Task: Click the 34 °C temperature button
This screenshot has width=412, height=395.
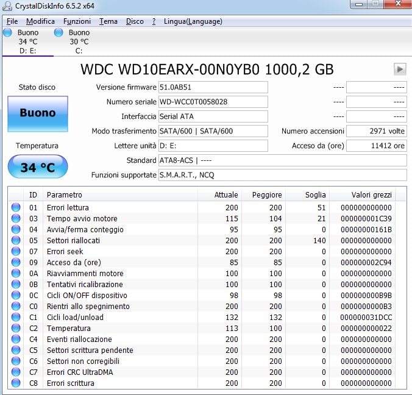Action: (38, 167)
